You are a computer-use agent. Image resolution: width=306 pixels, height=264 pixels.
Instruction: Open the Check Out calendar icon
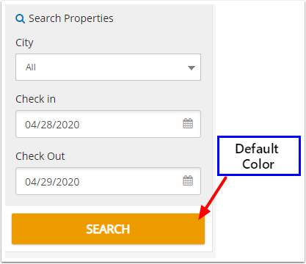188,180
